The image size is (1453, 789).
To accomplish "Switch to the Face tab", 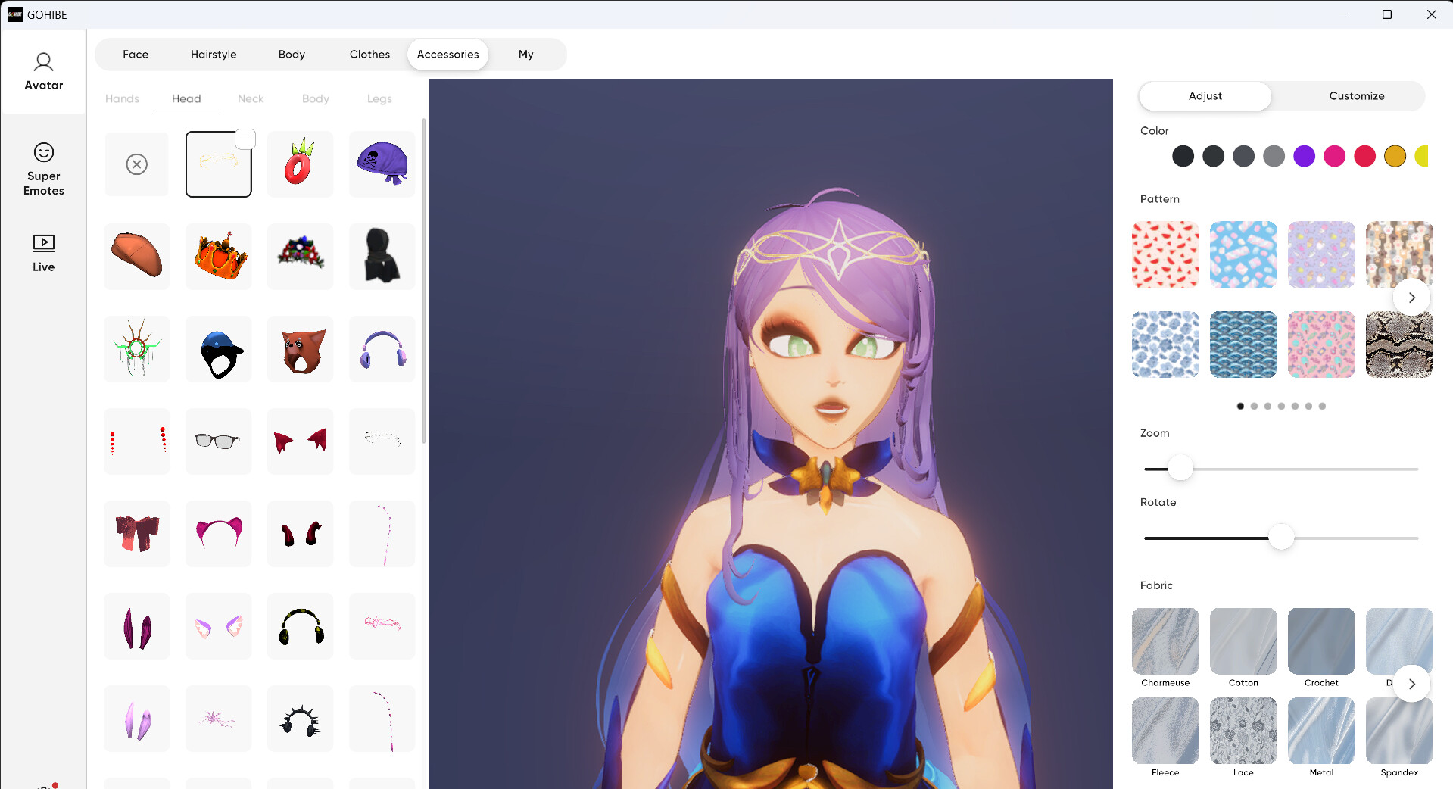I will pos(136,55).
